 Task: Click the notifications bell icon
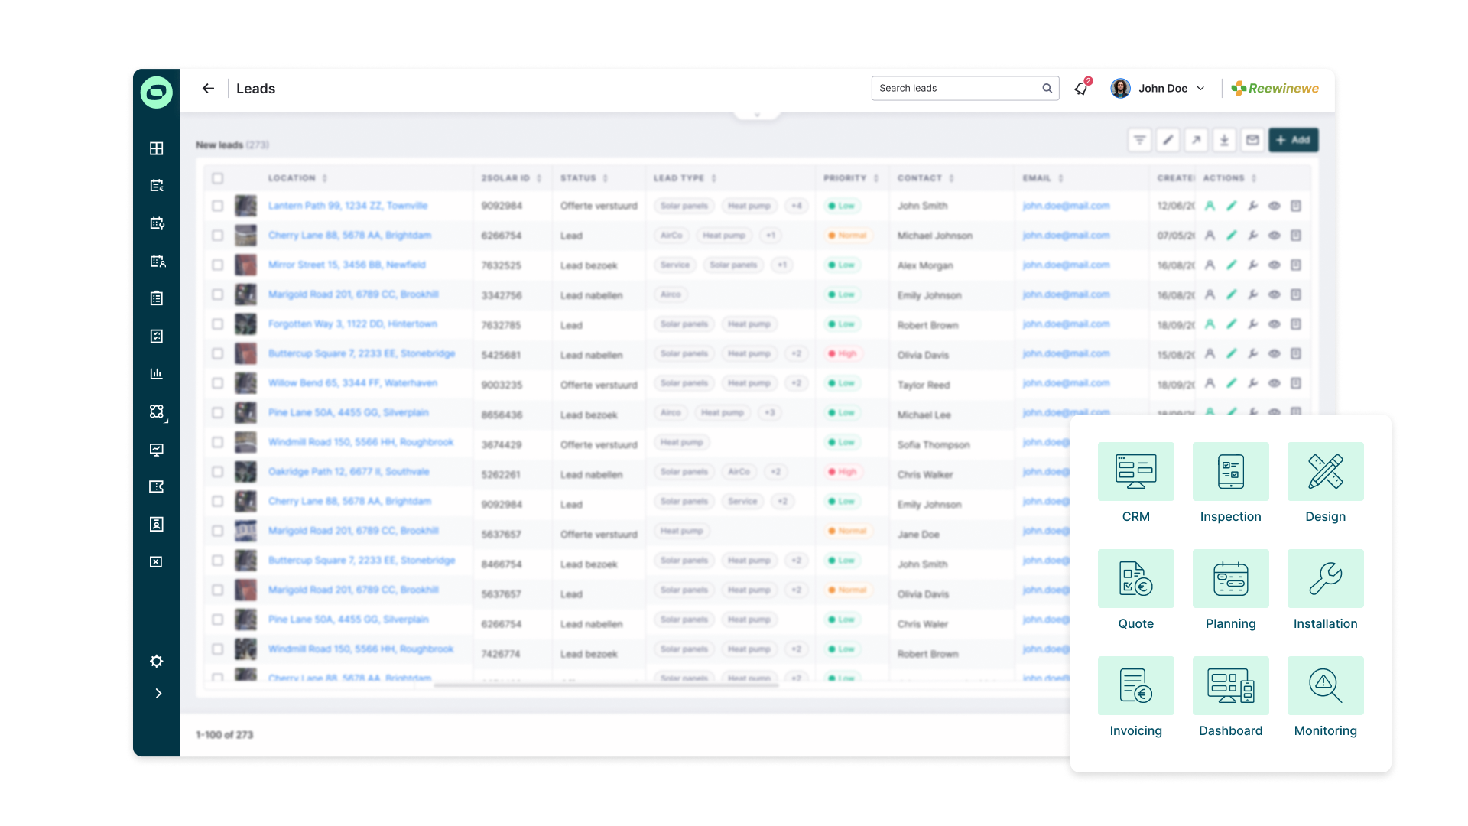(x=1081, y=89)
